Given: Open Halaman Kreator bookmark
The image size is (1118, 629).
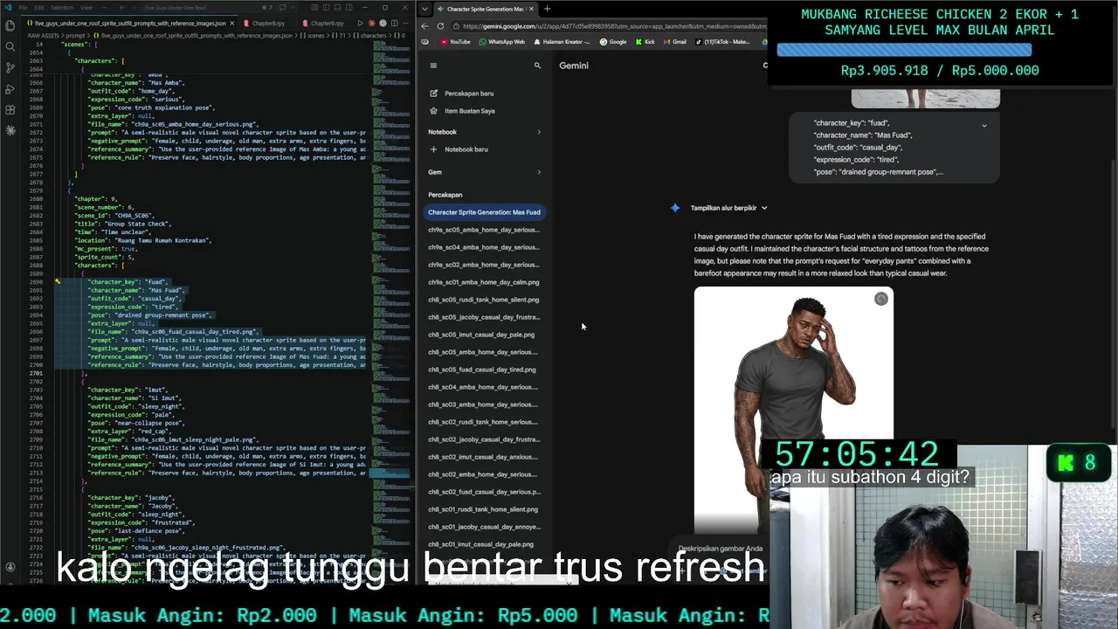Looking at the screenshot, I should (560, 42).
